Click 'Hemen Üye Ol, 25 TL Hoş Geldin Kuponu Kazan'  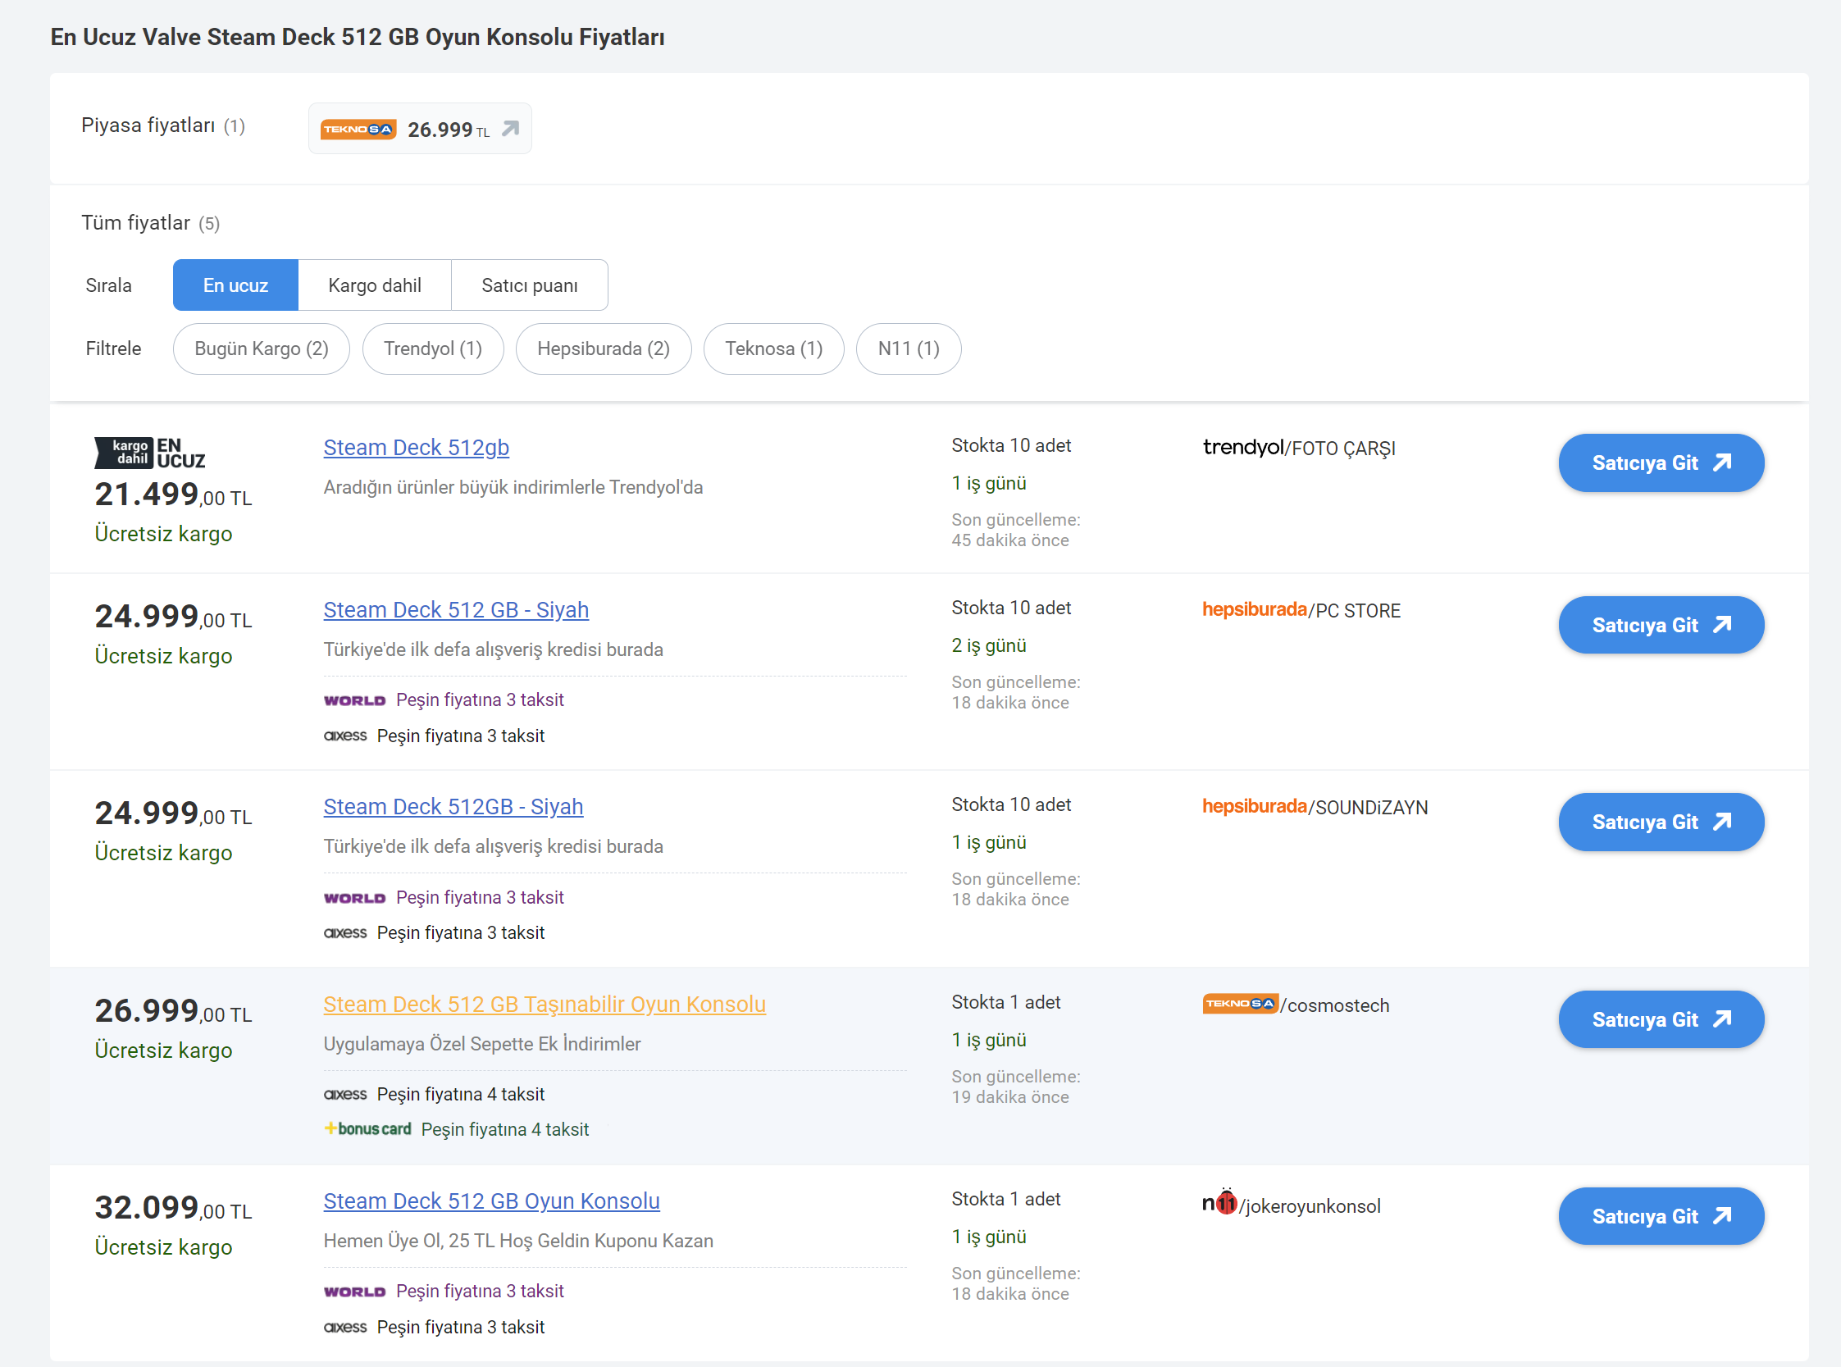(518, 1242)
